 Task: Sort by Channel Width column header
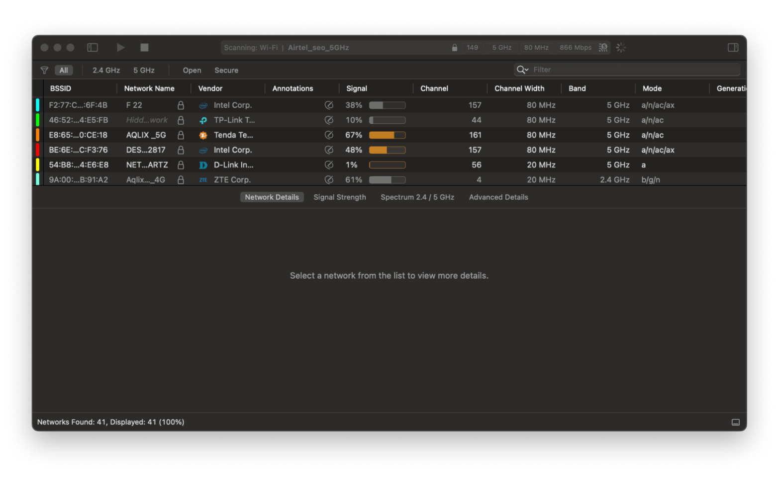519,88
